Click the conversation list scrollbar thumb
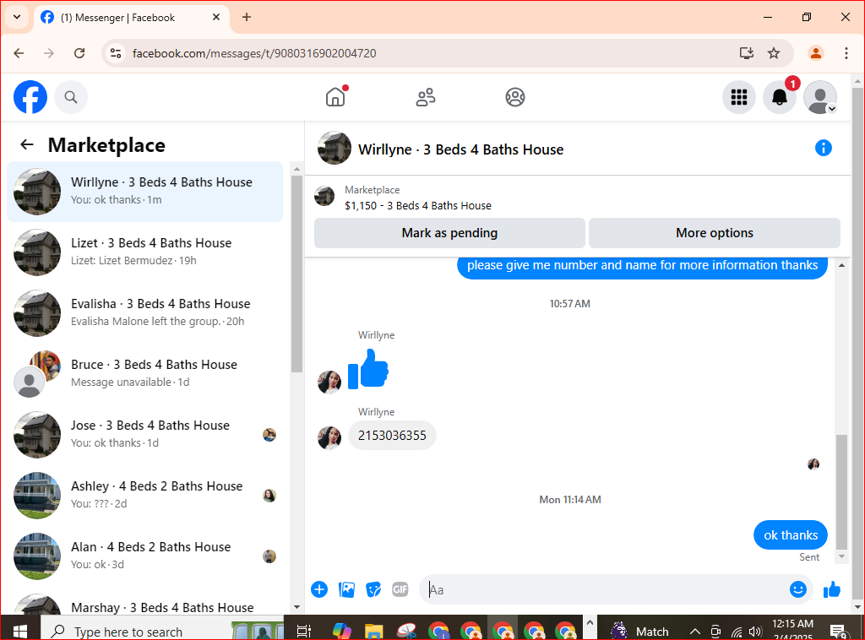The width and height of the screenshot is (865, 640). (x=296, y=274)
